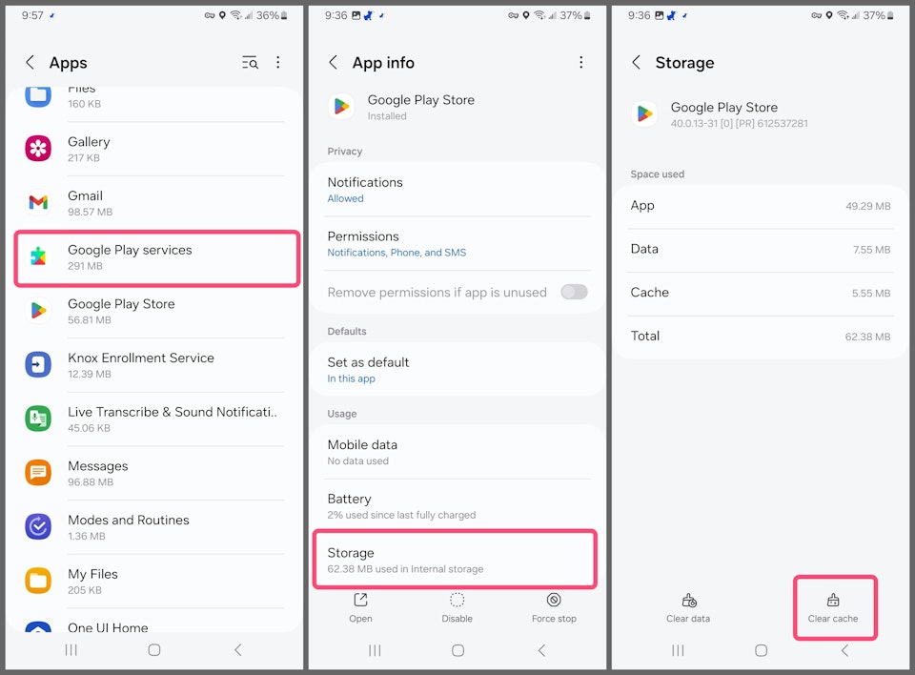The width and height of the screenshot is (915, 675).
Task: Tap system back button on App info screen
Action: (x=541, y=650)
